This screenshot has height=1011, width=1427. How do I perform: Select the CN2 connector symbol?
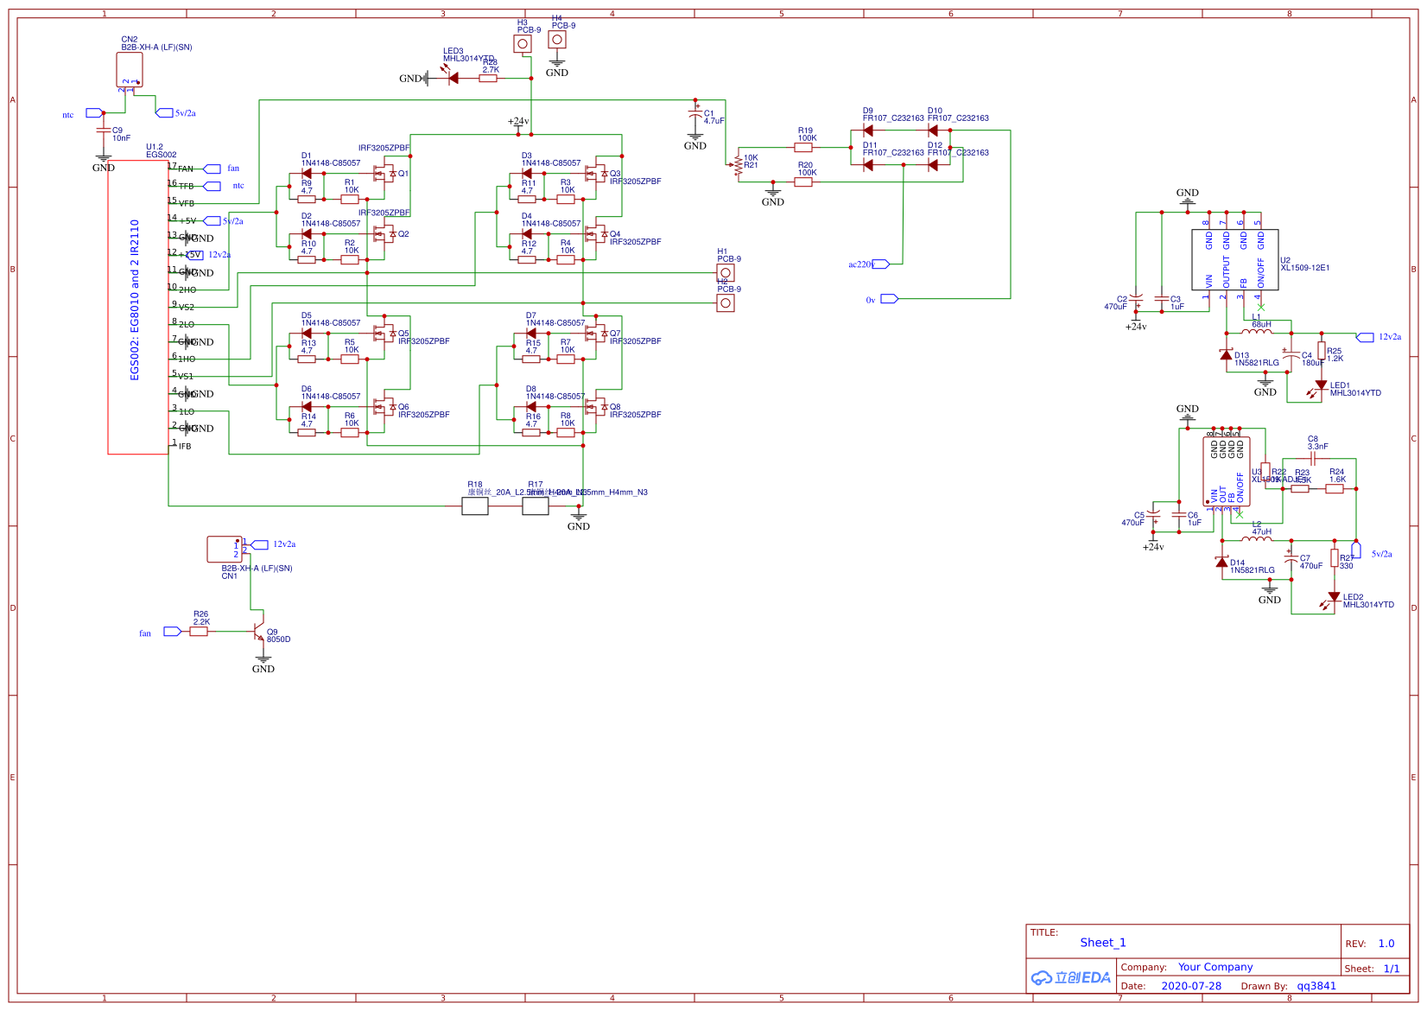[130, 70]
